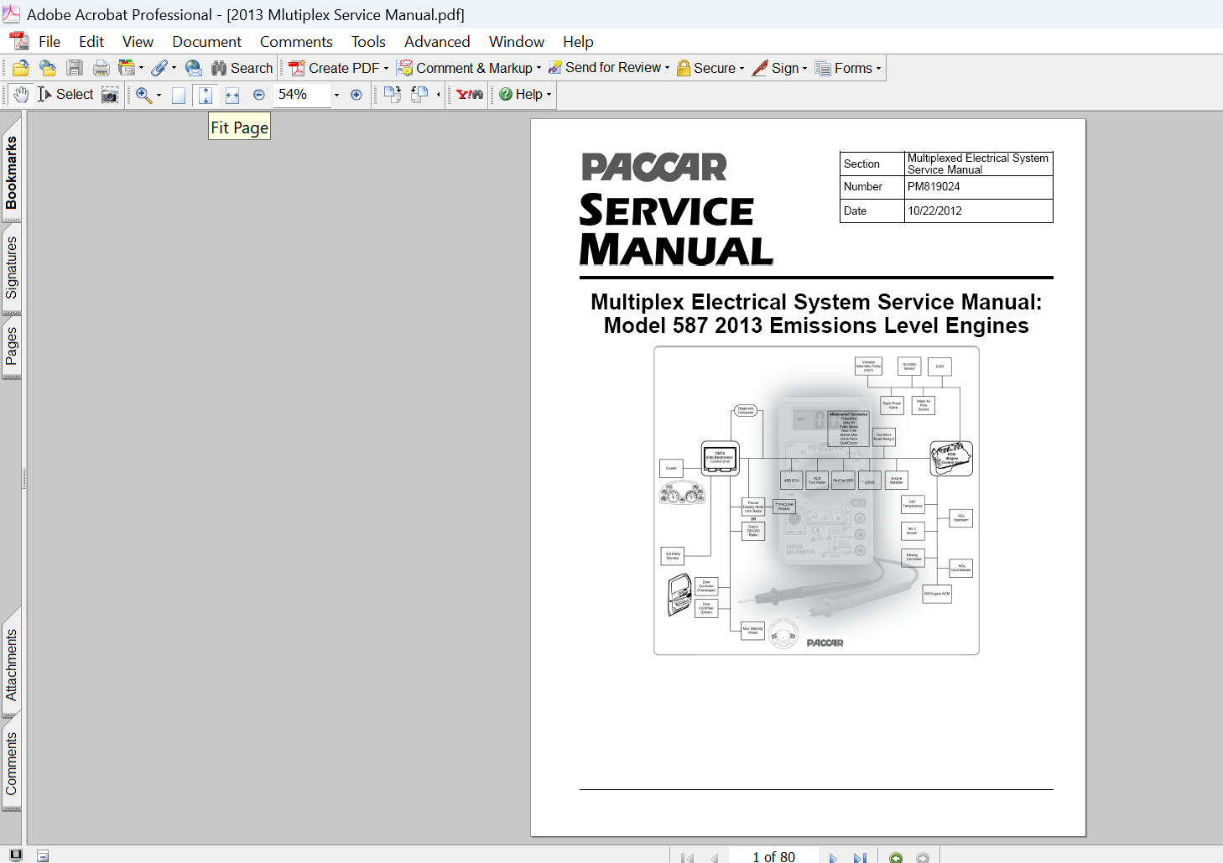Click the zoom in plus button

356,95
